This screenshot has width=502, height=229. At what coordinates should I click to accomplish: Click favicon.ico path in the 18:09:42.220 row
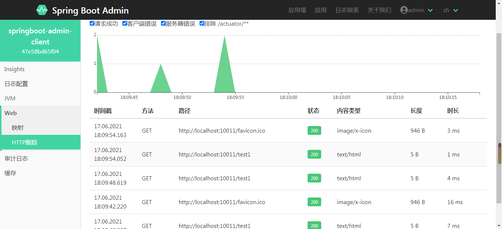[x=222, y=202]
